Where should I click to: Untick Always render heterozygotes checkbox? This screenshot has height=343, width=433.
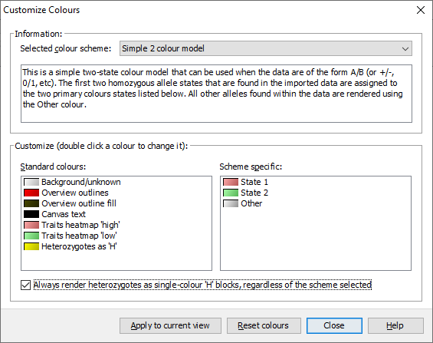tap(26, 285)
